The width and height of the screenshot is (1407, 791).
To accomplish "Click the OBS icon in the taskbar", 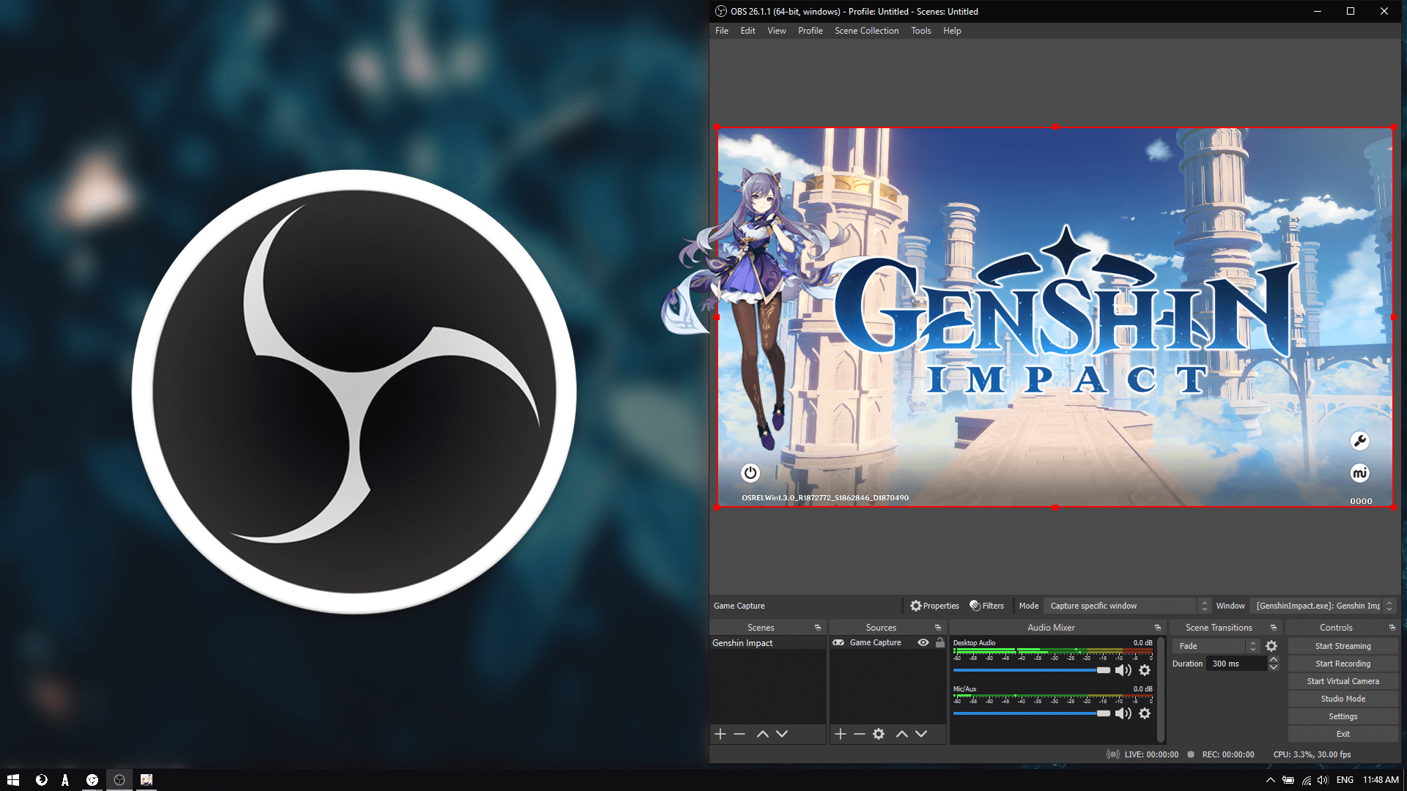I will [119, 780].
